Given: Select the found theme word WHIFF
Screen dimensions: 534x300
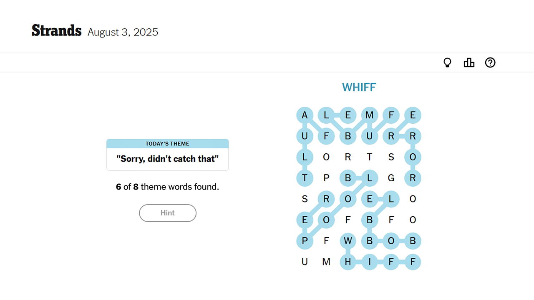Looking at the screenshot, I should click(x=359, y=87).
